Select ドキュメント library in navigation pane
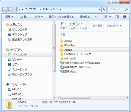Viewport: 131px width, 112px height. pos(27,55)
